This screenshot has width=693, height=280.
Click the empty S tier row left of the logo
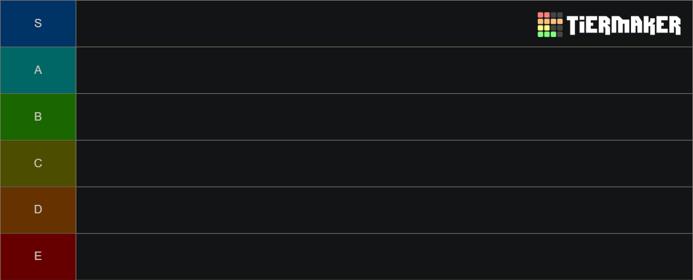click(305, 24)
